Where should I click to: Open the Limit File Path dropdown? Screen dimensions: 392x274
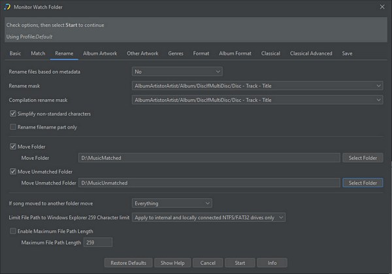pyautogui.click(x=208, y=217)
